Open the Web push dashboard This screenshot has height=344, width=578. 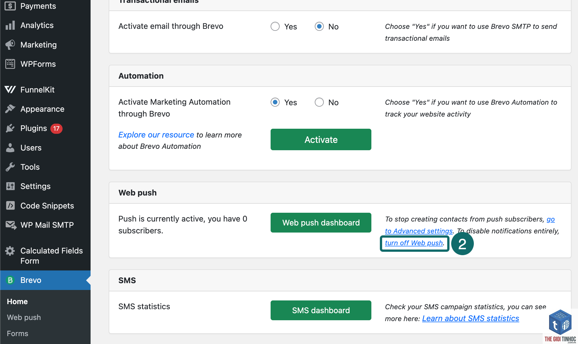tap(321, 223)
